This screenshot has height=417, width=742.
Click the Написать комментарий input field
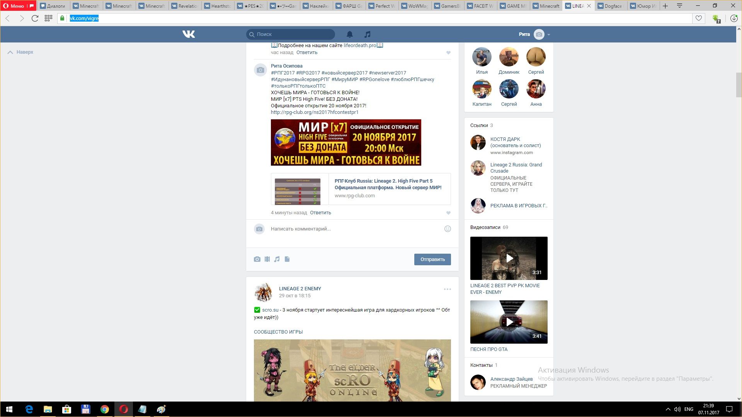click(356, 229)
